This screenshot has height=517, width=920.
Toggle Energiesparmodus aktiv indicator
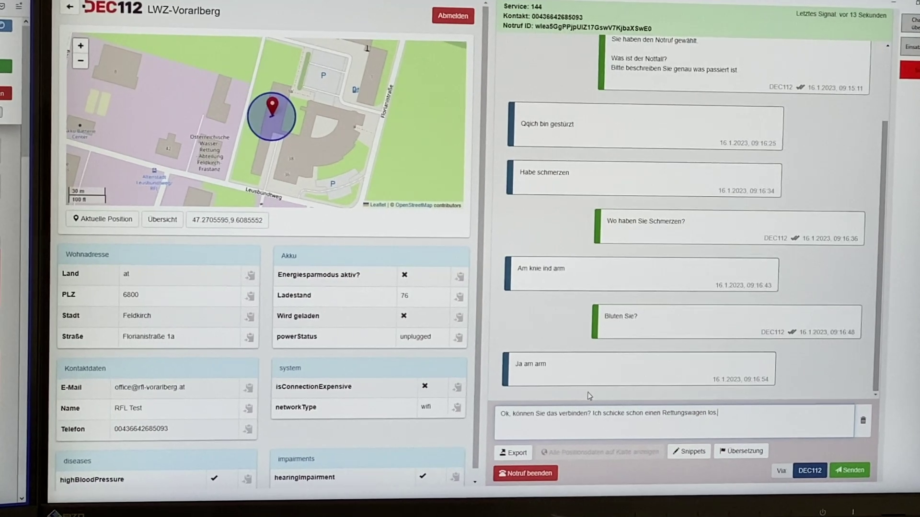tap(404, 275)
